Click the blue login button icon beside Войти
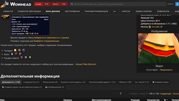The image size is (179, 101). pyautogui.click(x=177, y=4)
